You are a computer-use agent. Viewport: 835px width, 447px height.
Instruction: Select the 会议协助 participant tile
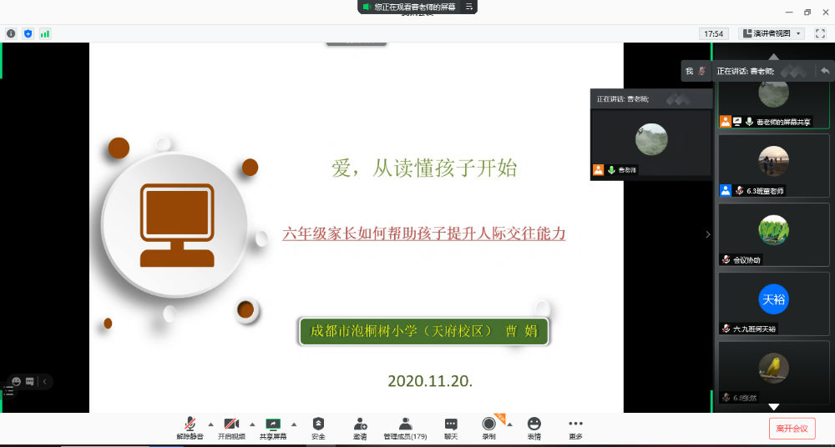(x=774, y=234)
